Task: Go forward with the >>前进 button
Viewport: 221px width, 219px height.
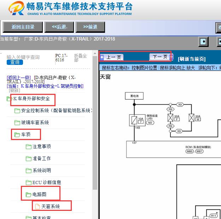Action: click(x=90, y=27)
